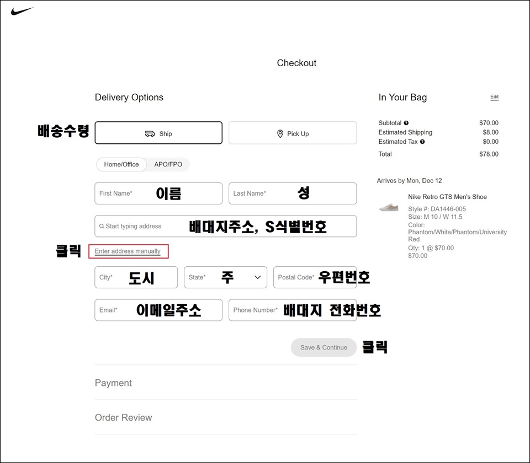Click the Subtotal help question icon
The width and height of the screenshot is (530, 463).
coord(406,123)
